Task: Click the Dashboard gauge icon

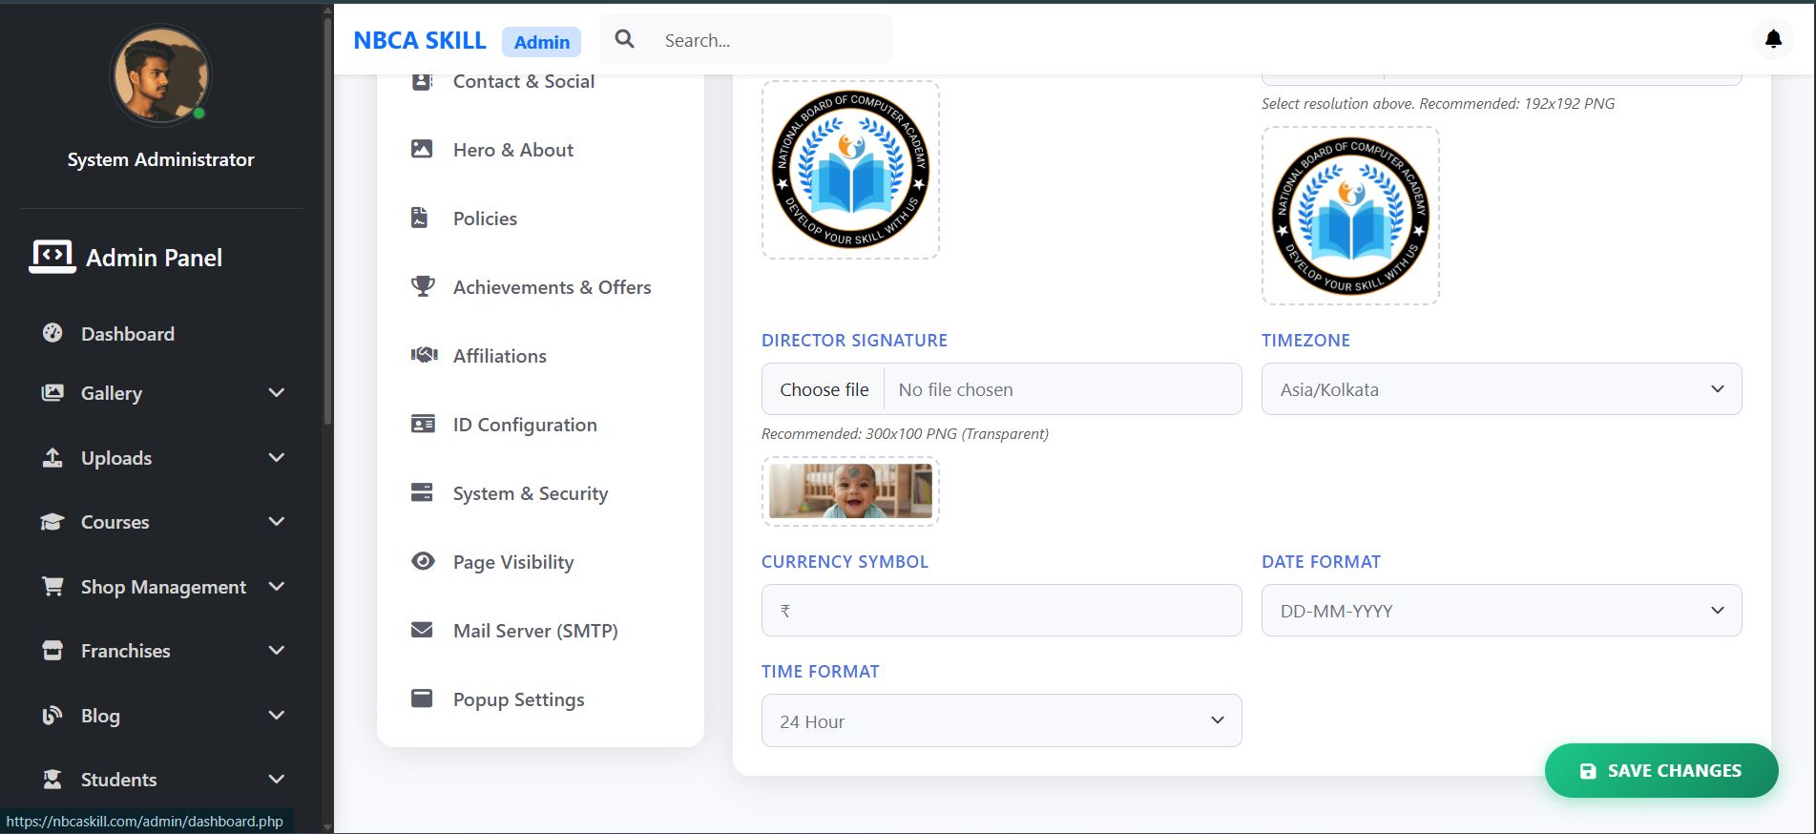Action: tap(52, 333)
